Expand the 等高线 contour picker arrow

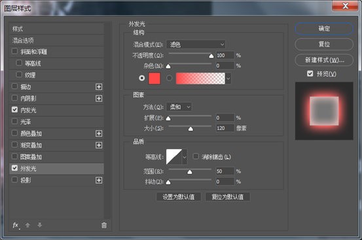coord(185,157)
